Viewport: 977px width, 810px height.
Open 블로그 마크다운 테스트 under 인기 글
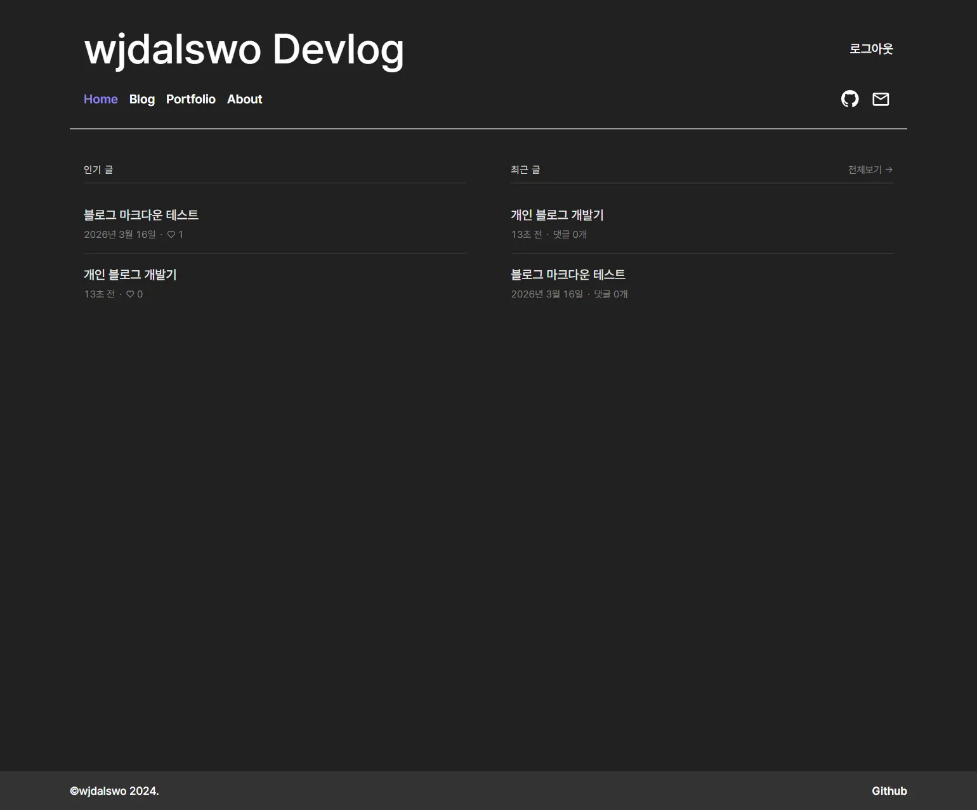[x=141, y=215]
